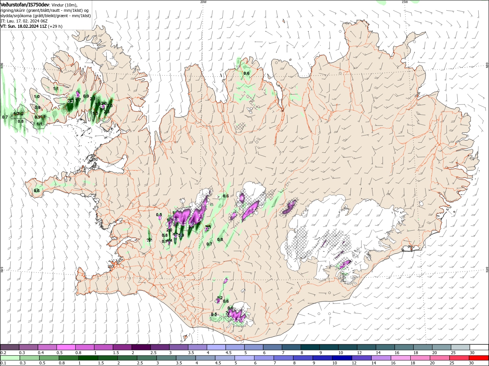489x366 pixels.
Task: Pick the magenta 1.5 swatch in upper scale
Action: [x=122, y=347]
